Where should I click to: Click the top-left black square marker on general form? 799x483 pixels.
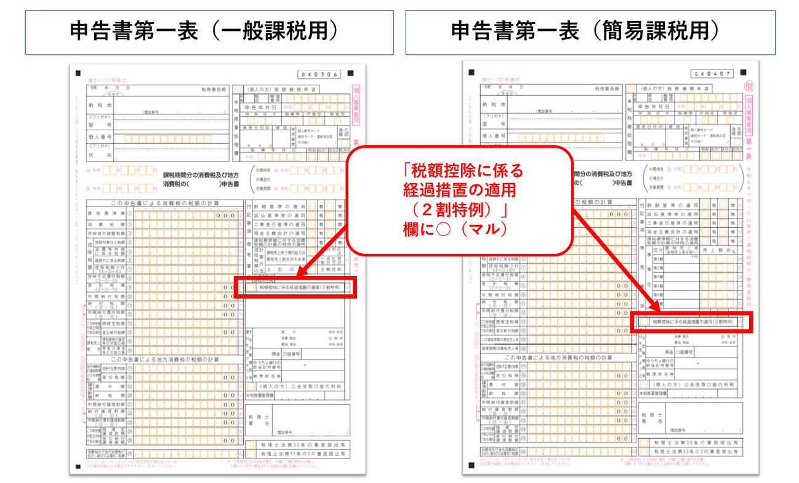(78, 74)
